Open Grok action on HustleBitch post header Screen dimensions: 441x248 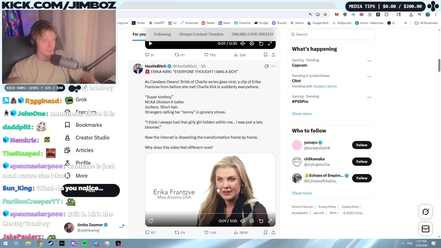pos(266,66)
